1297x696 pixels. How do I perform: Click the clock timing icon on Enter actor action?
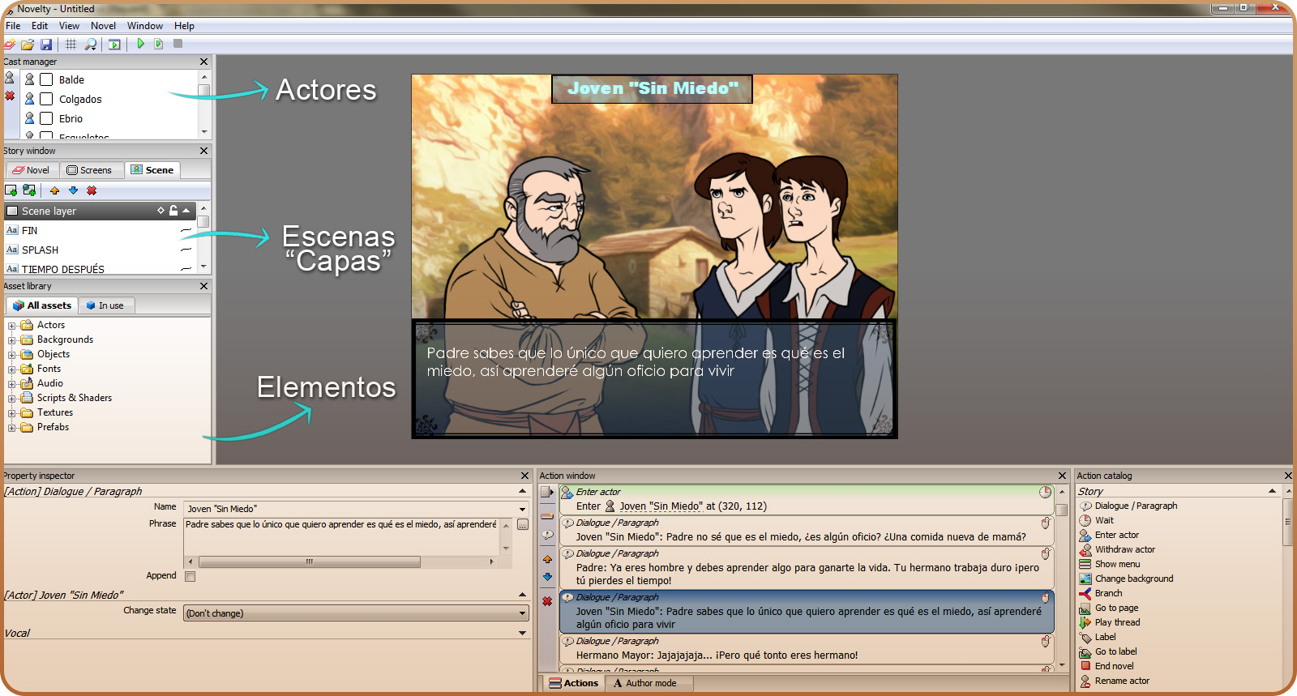[x=1046, y=492]
